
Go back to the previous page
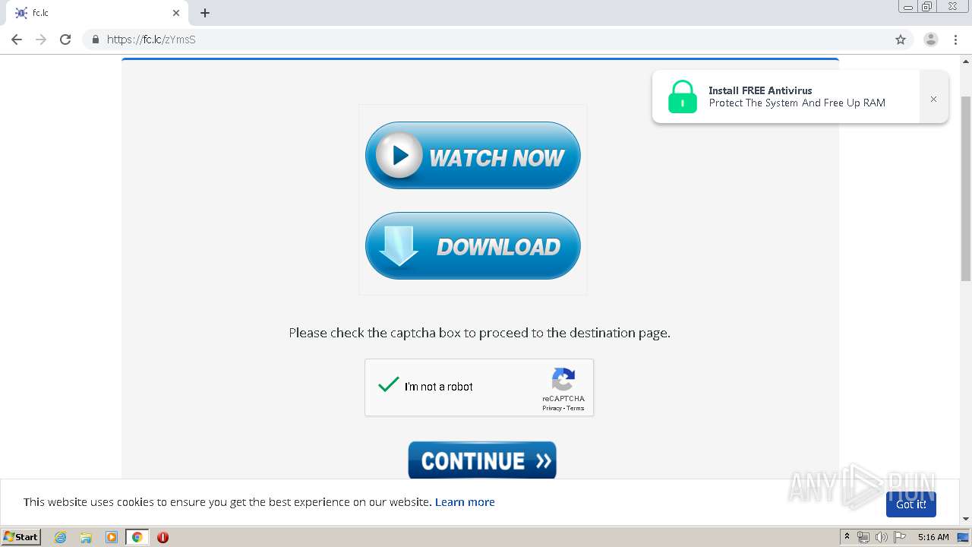(x=17, y=40)
